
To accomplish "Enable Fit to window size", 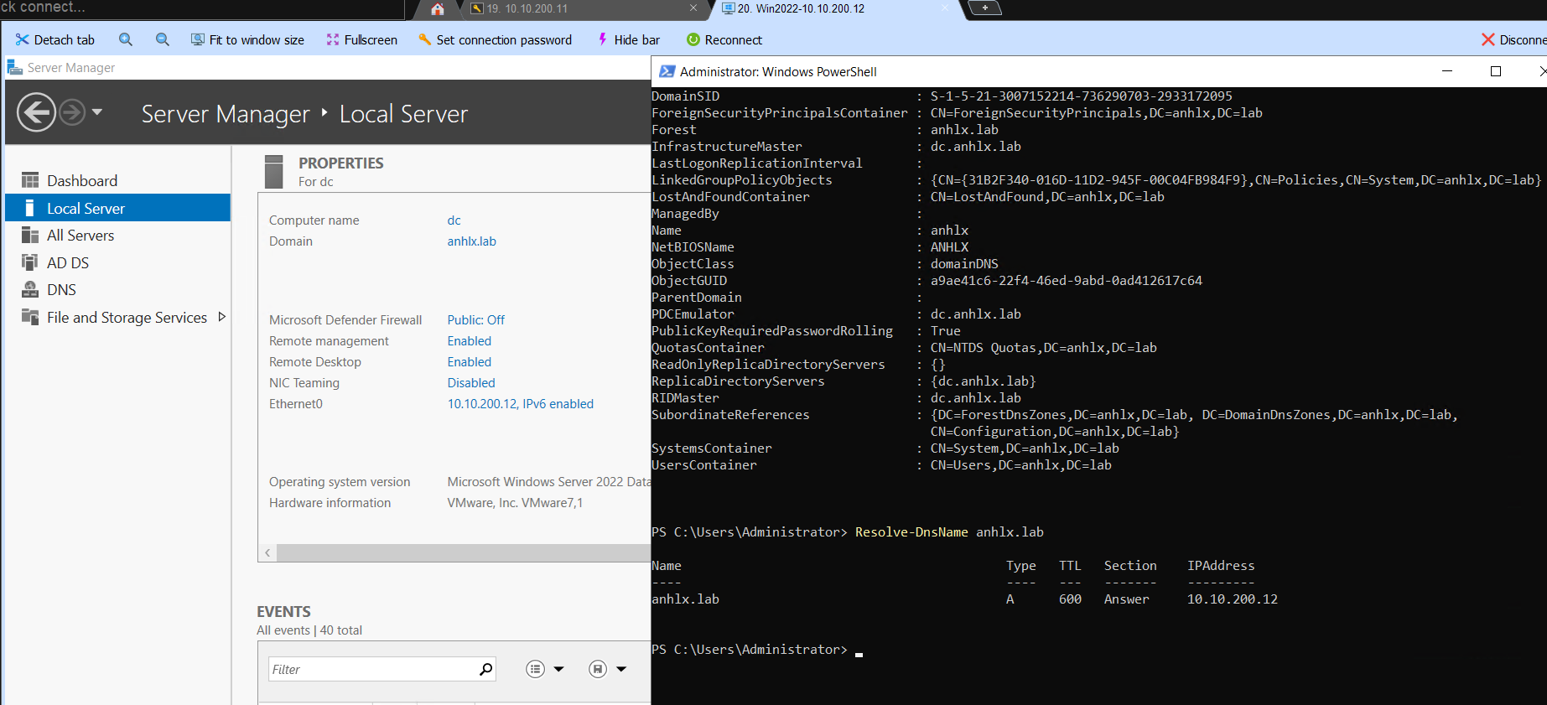I will point(247,39).
